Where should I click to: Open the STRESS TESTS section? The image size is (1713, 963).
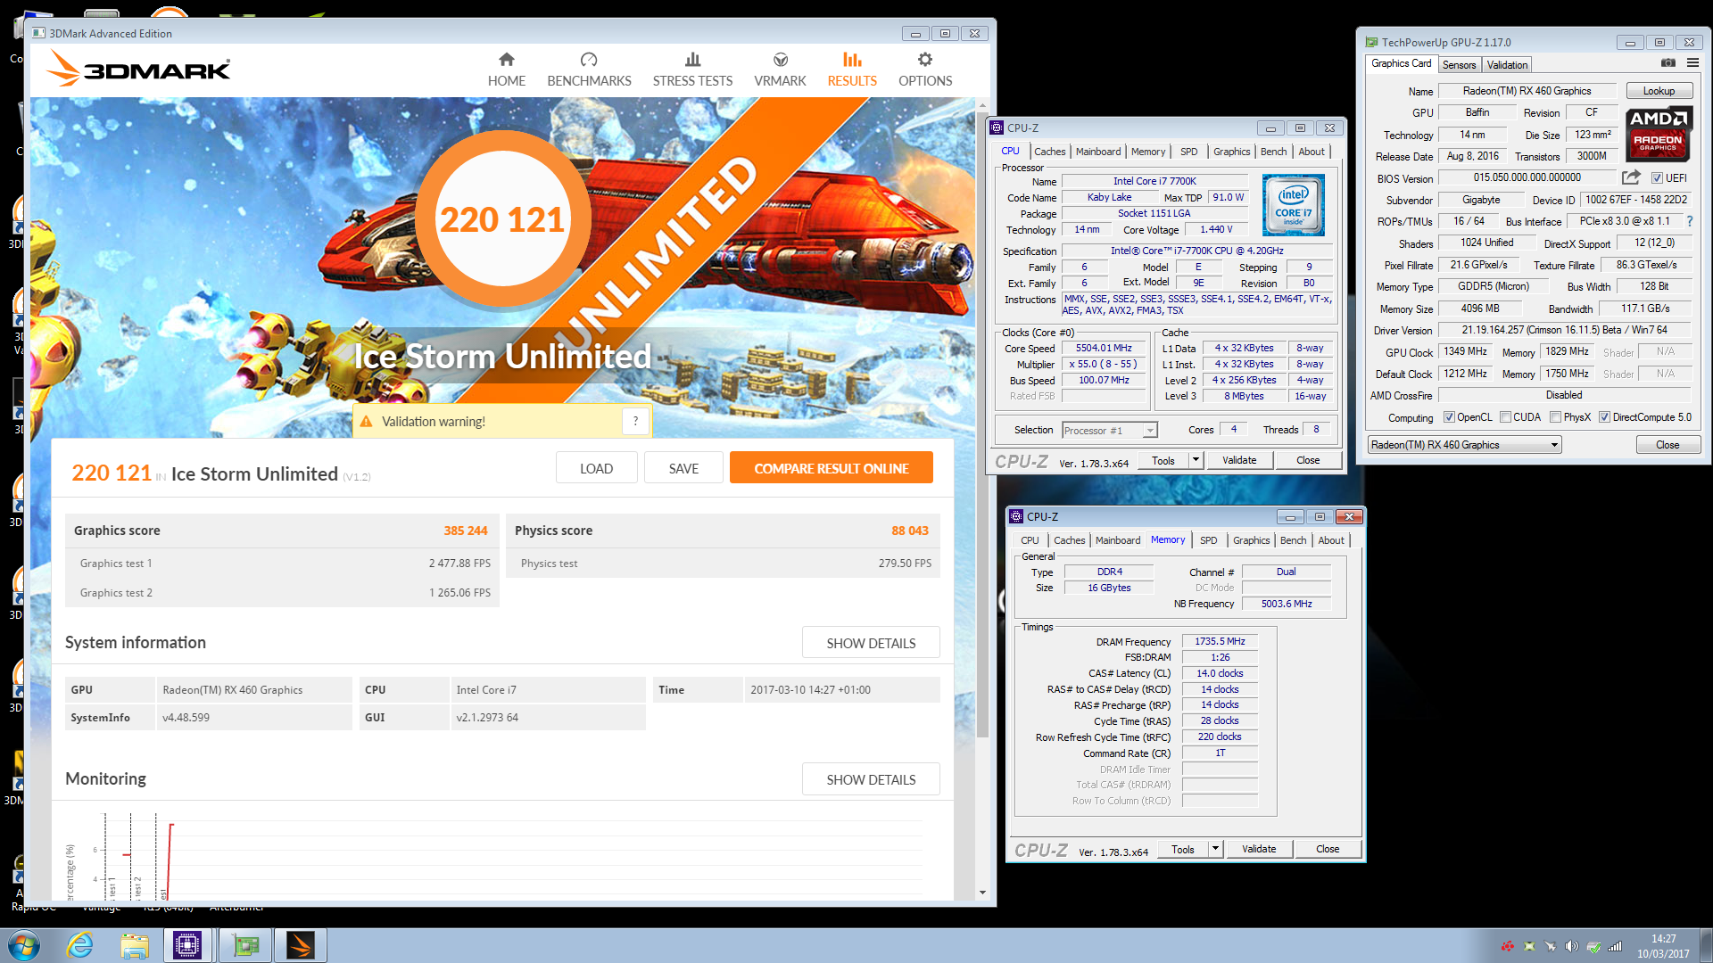tap(692, 69)
